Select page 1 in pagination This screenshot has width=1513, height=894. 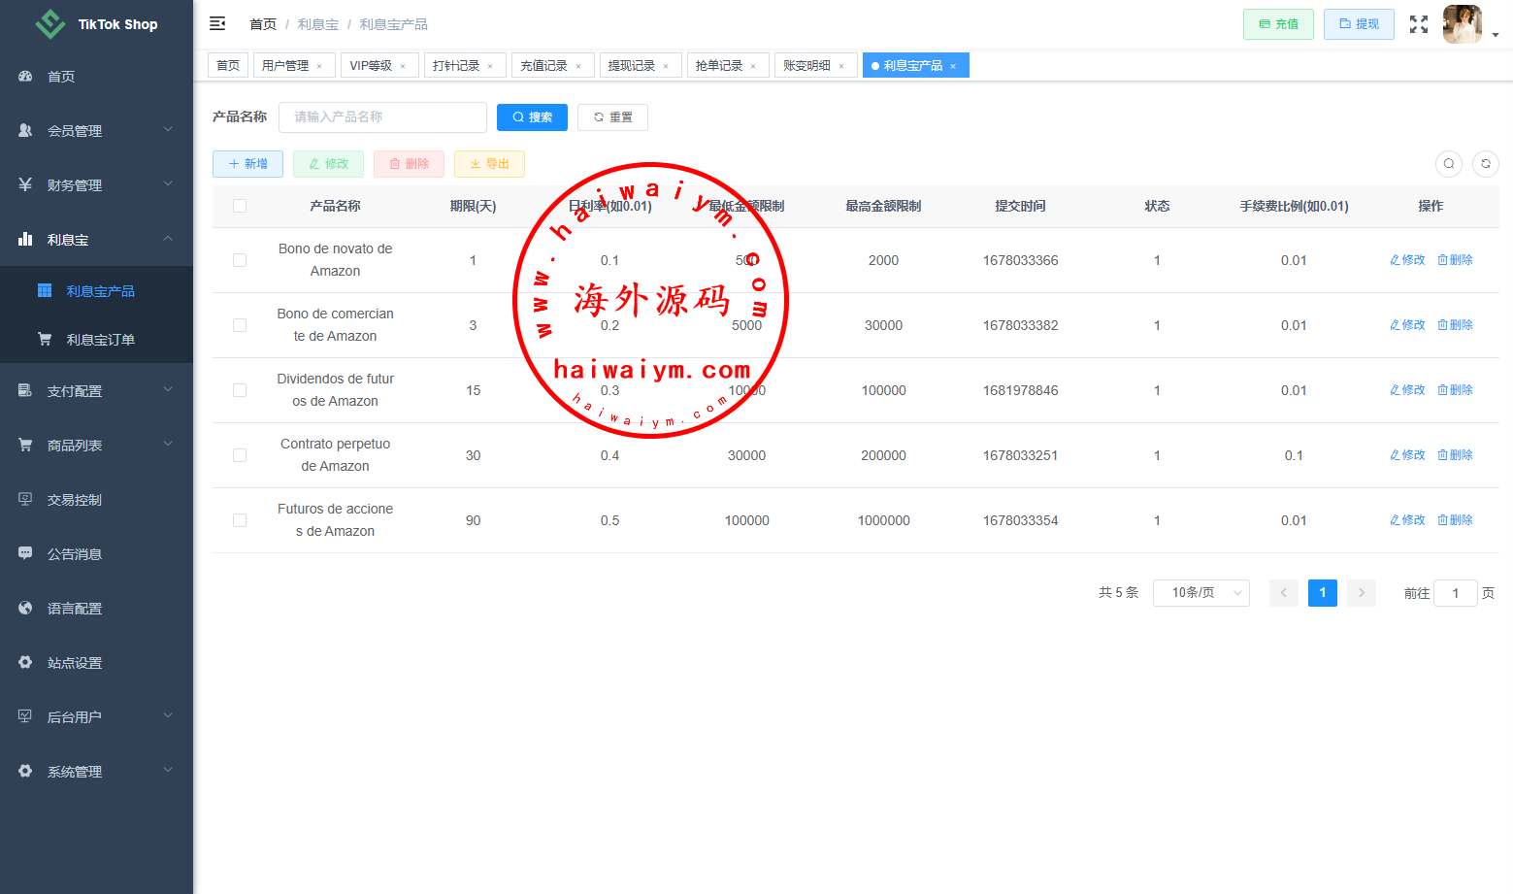1323,593
